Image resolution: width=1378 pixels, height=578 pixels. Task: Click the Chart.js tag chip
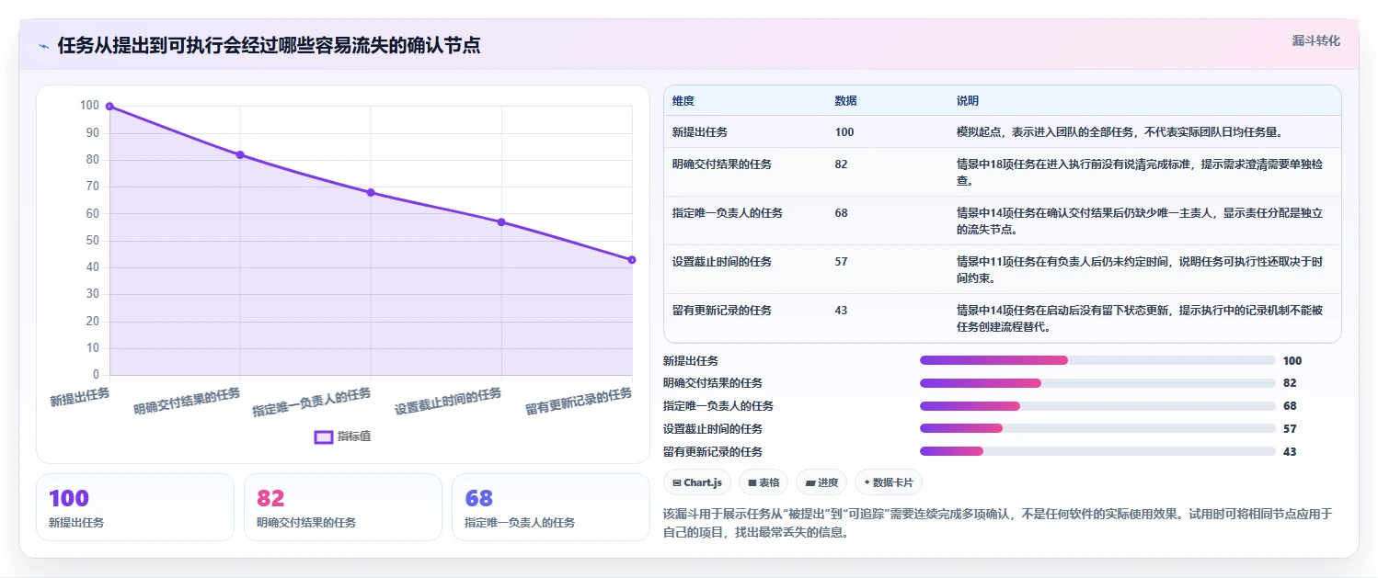click(x=697, y=482)
